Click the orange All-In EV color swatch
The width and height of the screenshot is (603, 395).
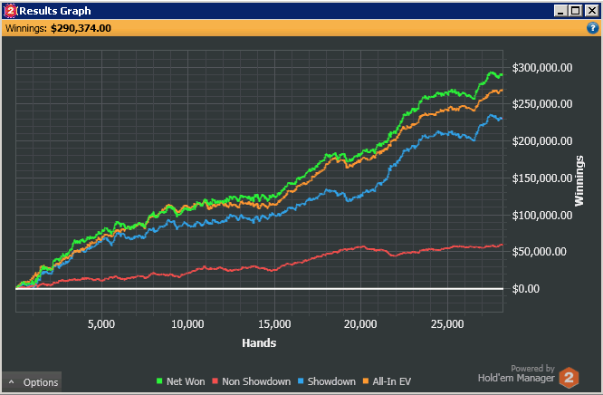tap(366, 381)
